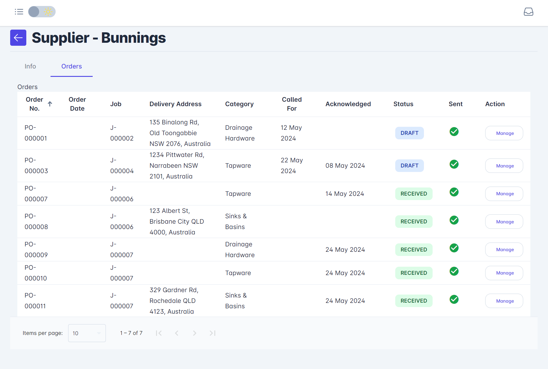548x369 pixels.
Task: Sort by Order No. arrow icon
Action: 50,104
